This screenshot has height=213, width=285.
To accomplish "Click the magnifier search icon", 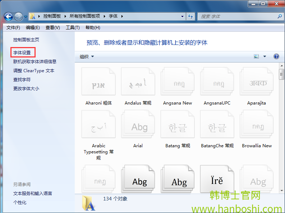I will click(x=280, y=16).
